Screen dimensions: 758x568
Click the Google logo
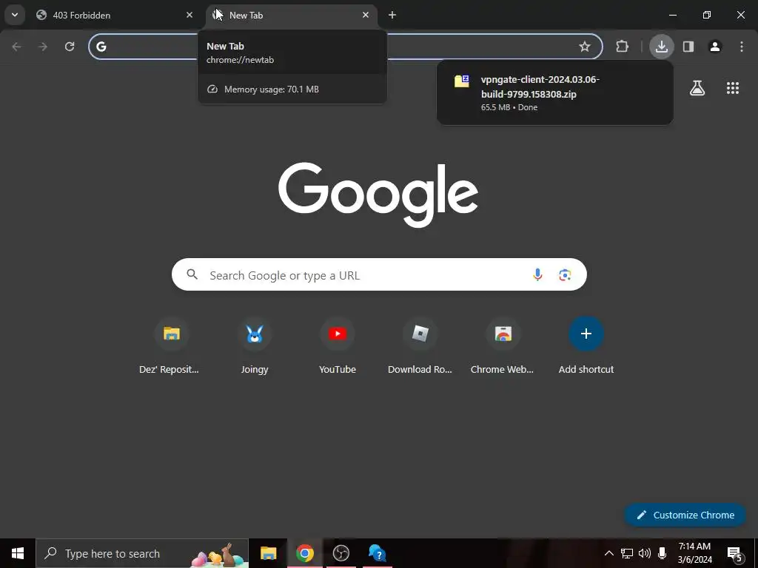click(x=378, y=195)
